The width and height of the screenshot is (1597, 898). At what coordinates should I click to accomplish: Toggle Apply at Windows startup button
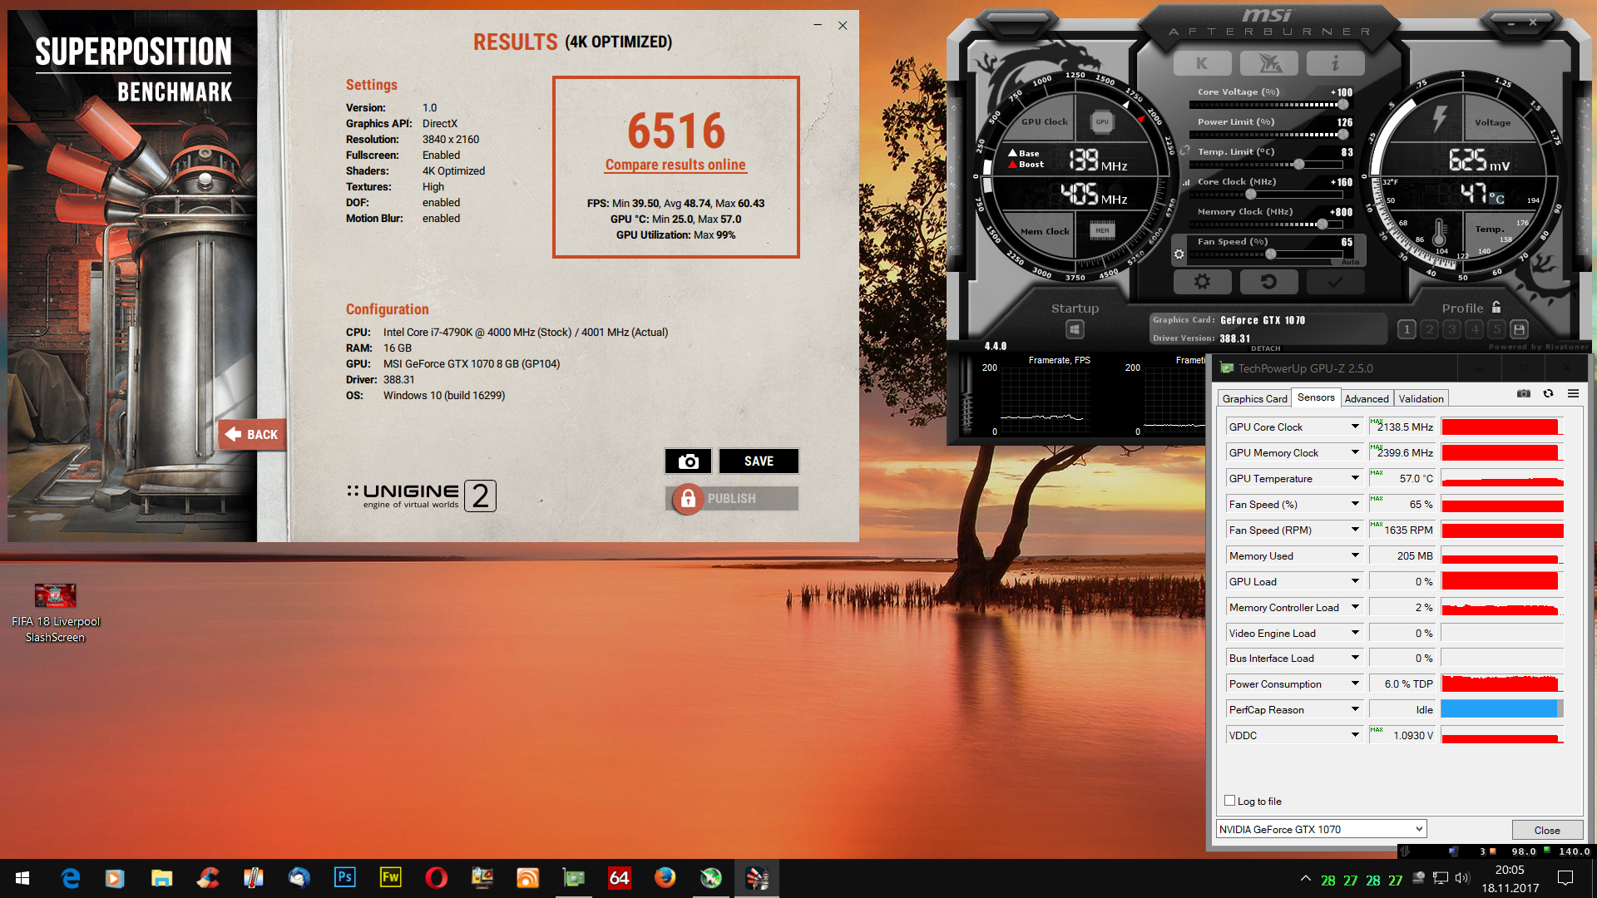coord(1075,329)
